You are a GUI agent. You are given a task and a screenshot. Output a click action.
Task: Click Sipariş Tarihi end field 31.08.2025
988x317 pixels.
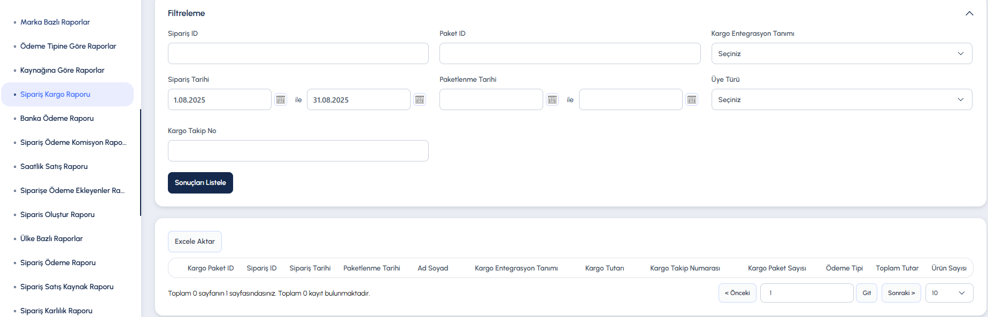359,99
